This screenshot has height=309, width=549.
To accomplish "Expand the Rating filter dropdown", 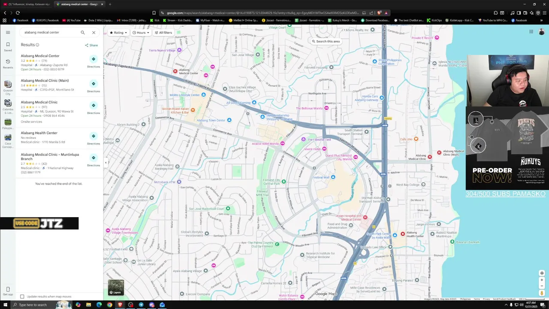I will pyautogui.click(x=118, y=33).
